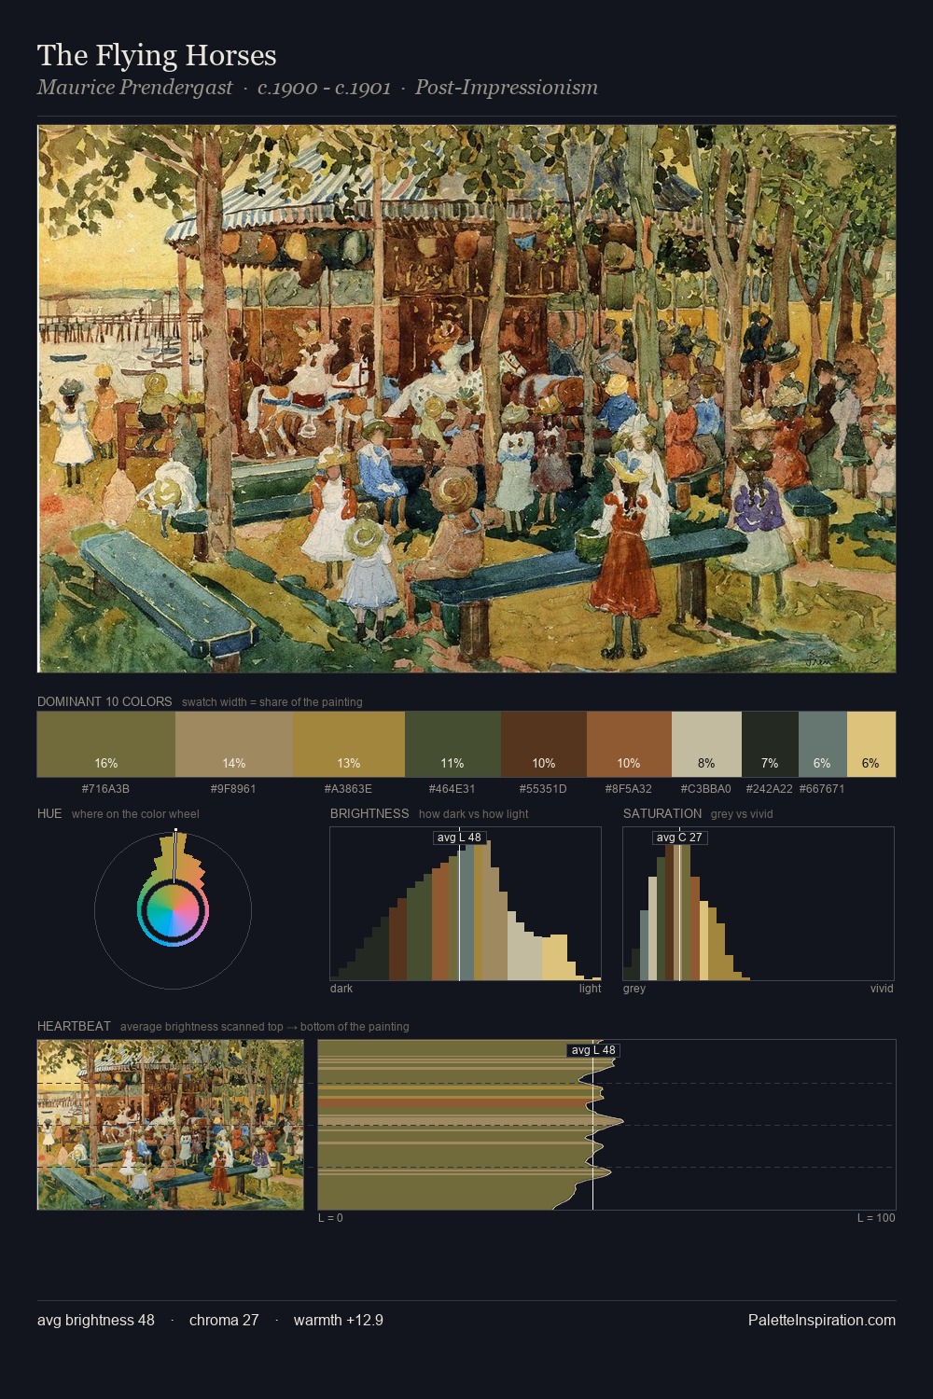Image resolution: width=933 pixels, height=1399 pixels.
Task: Click the "avg L 48" marker in the brightness histogram
Action: (x=459, y=838)
